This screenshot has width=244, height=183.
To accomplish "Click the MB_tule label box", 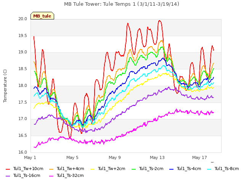I will (42, 16).
